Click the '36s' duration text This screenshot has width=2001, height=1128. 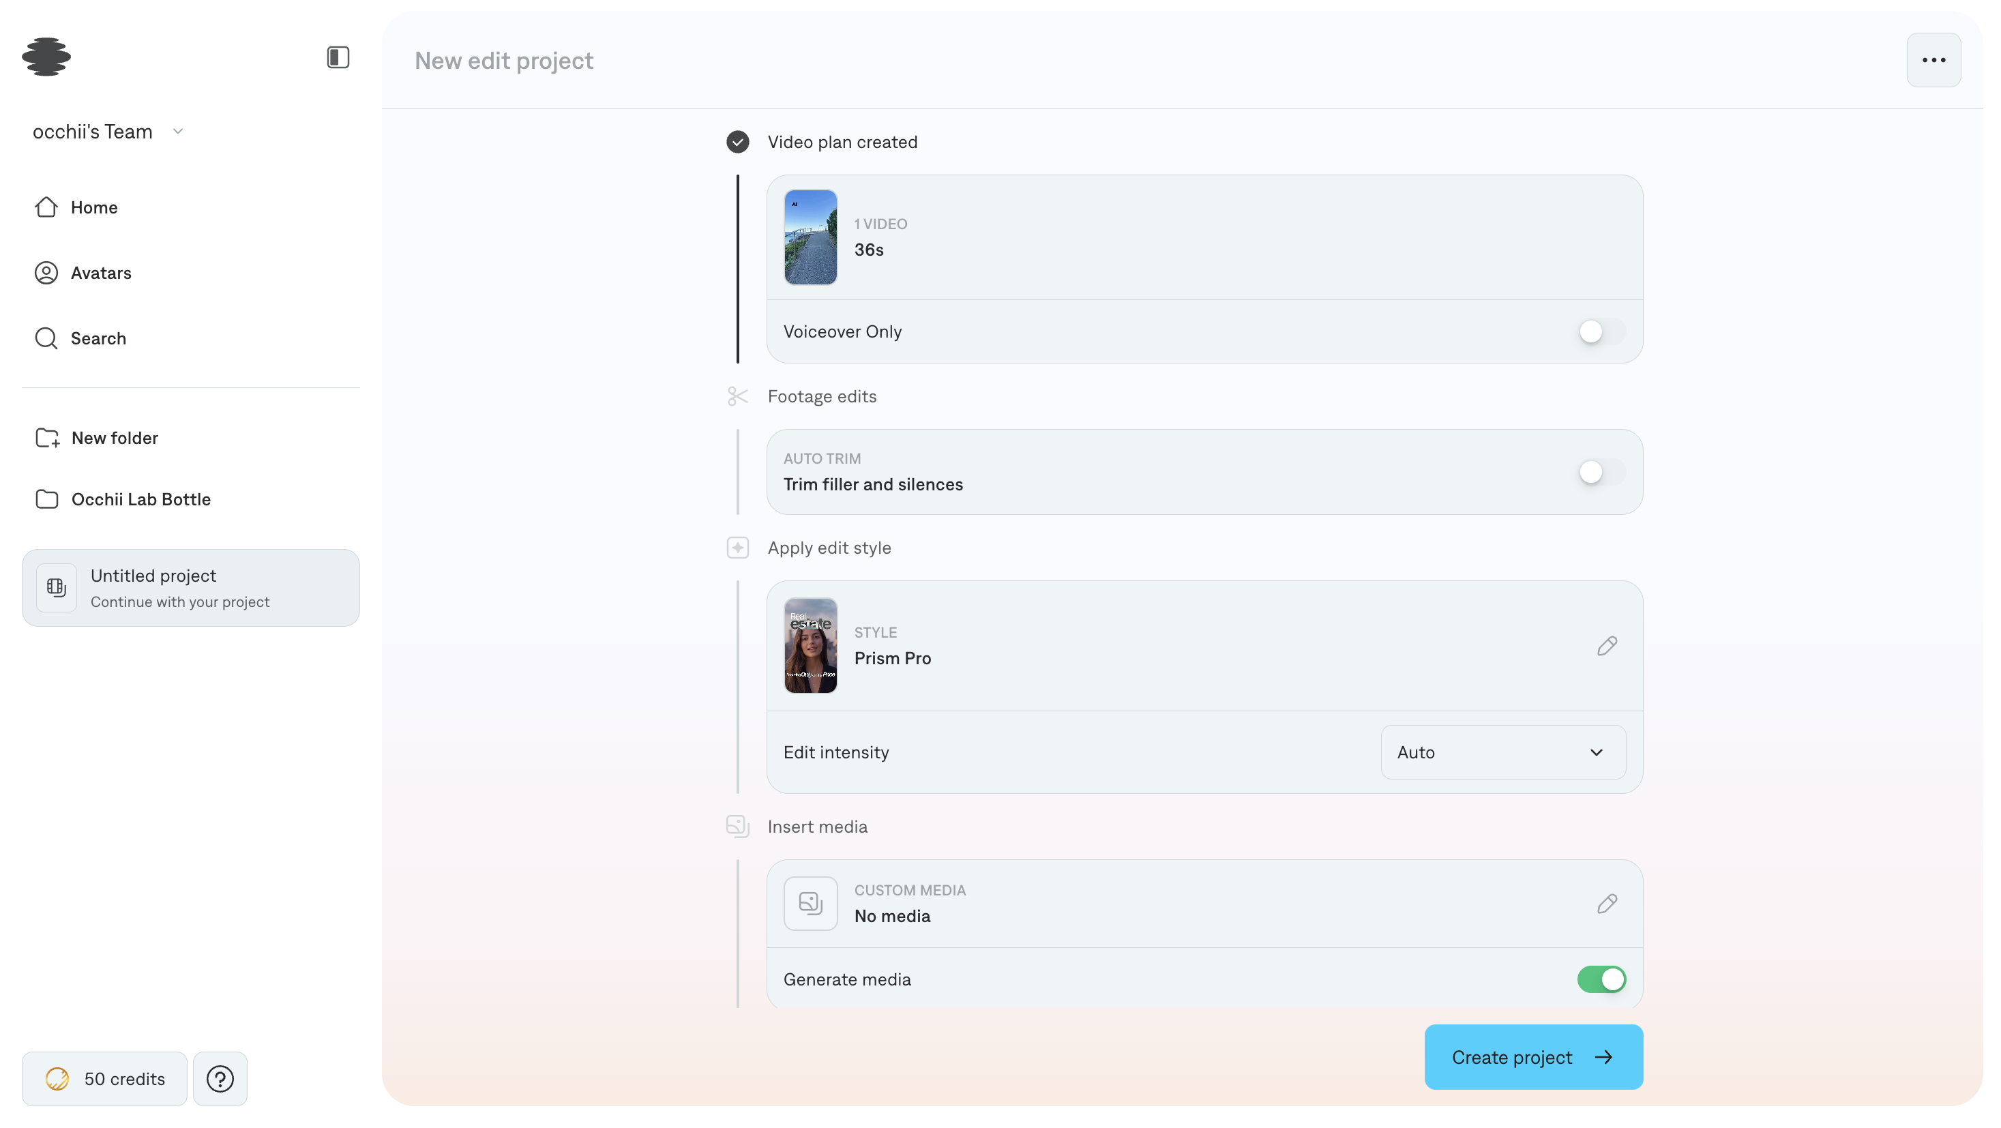[868, 250]
